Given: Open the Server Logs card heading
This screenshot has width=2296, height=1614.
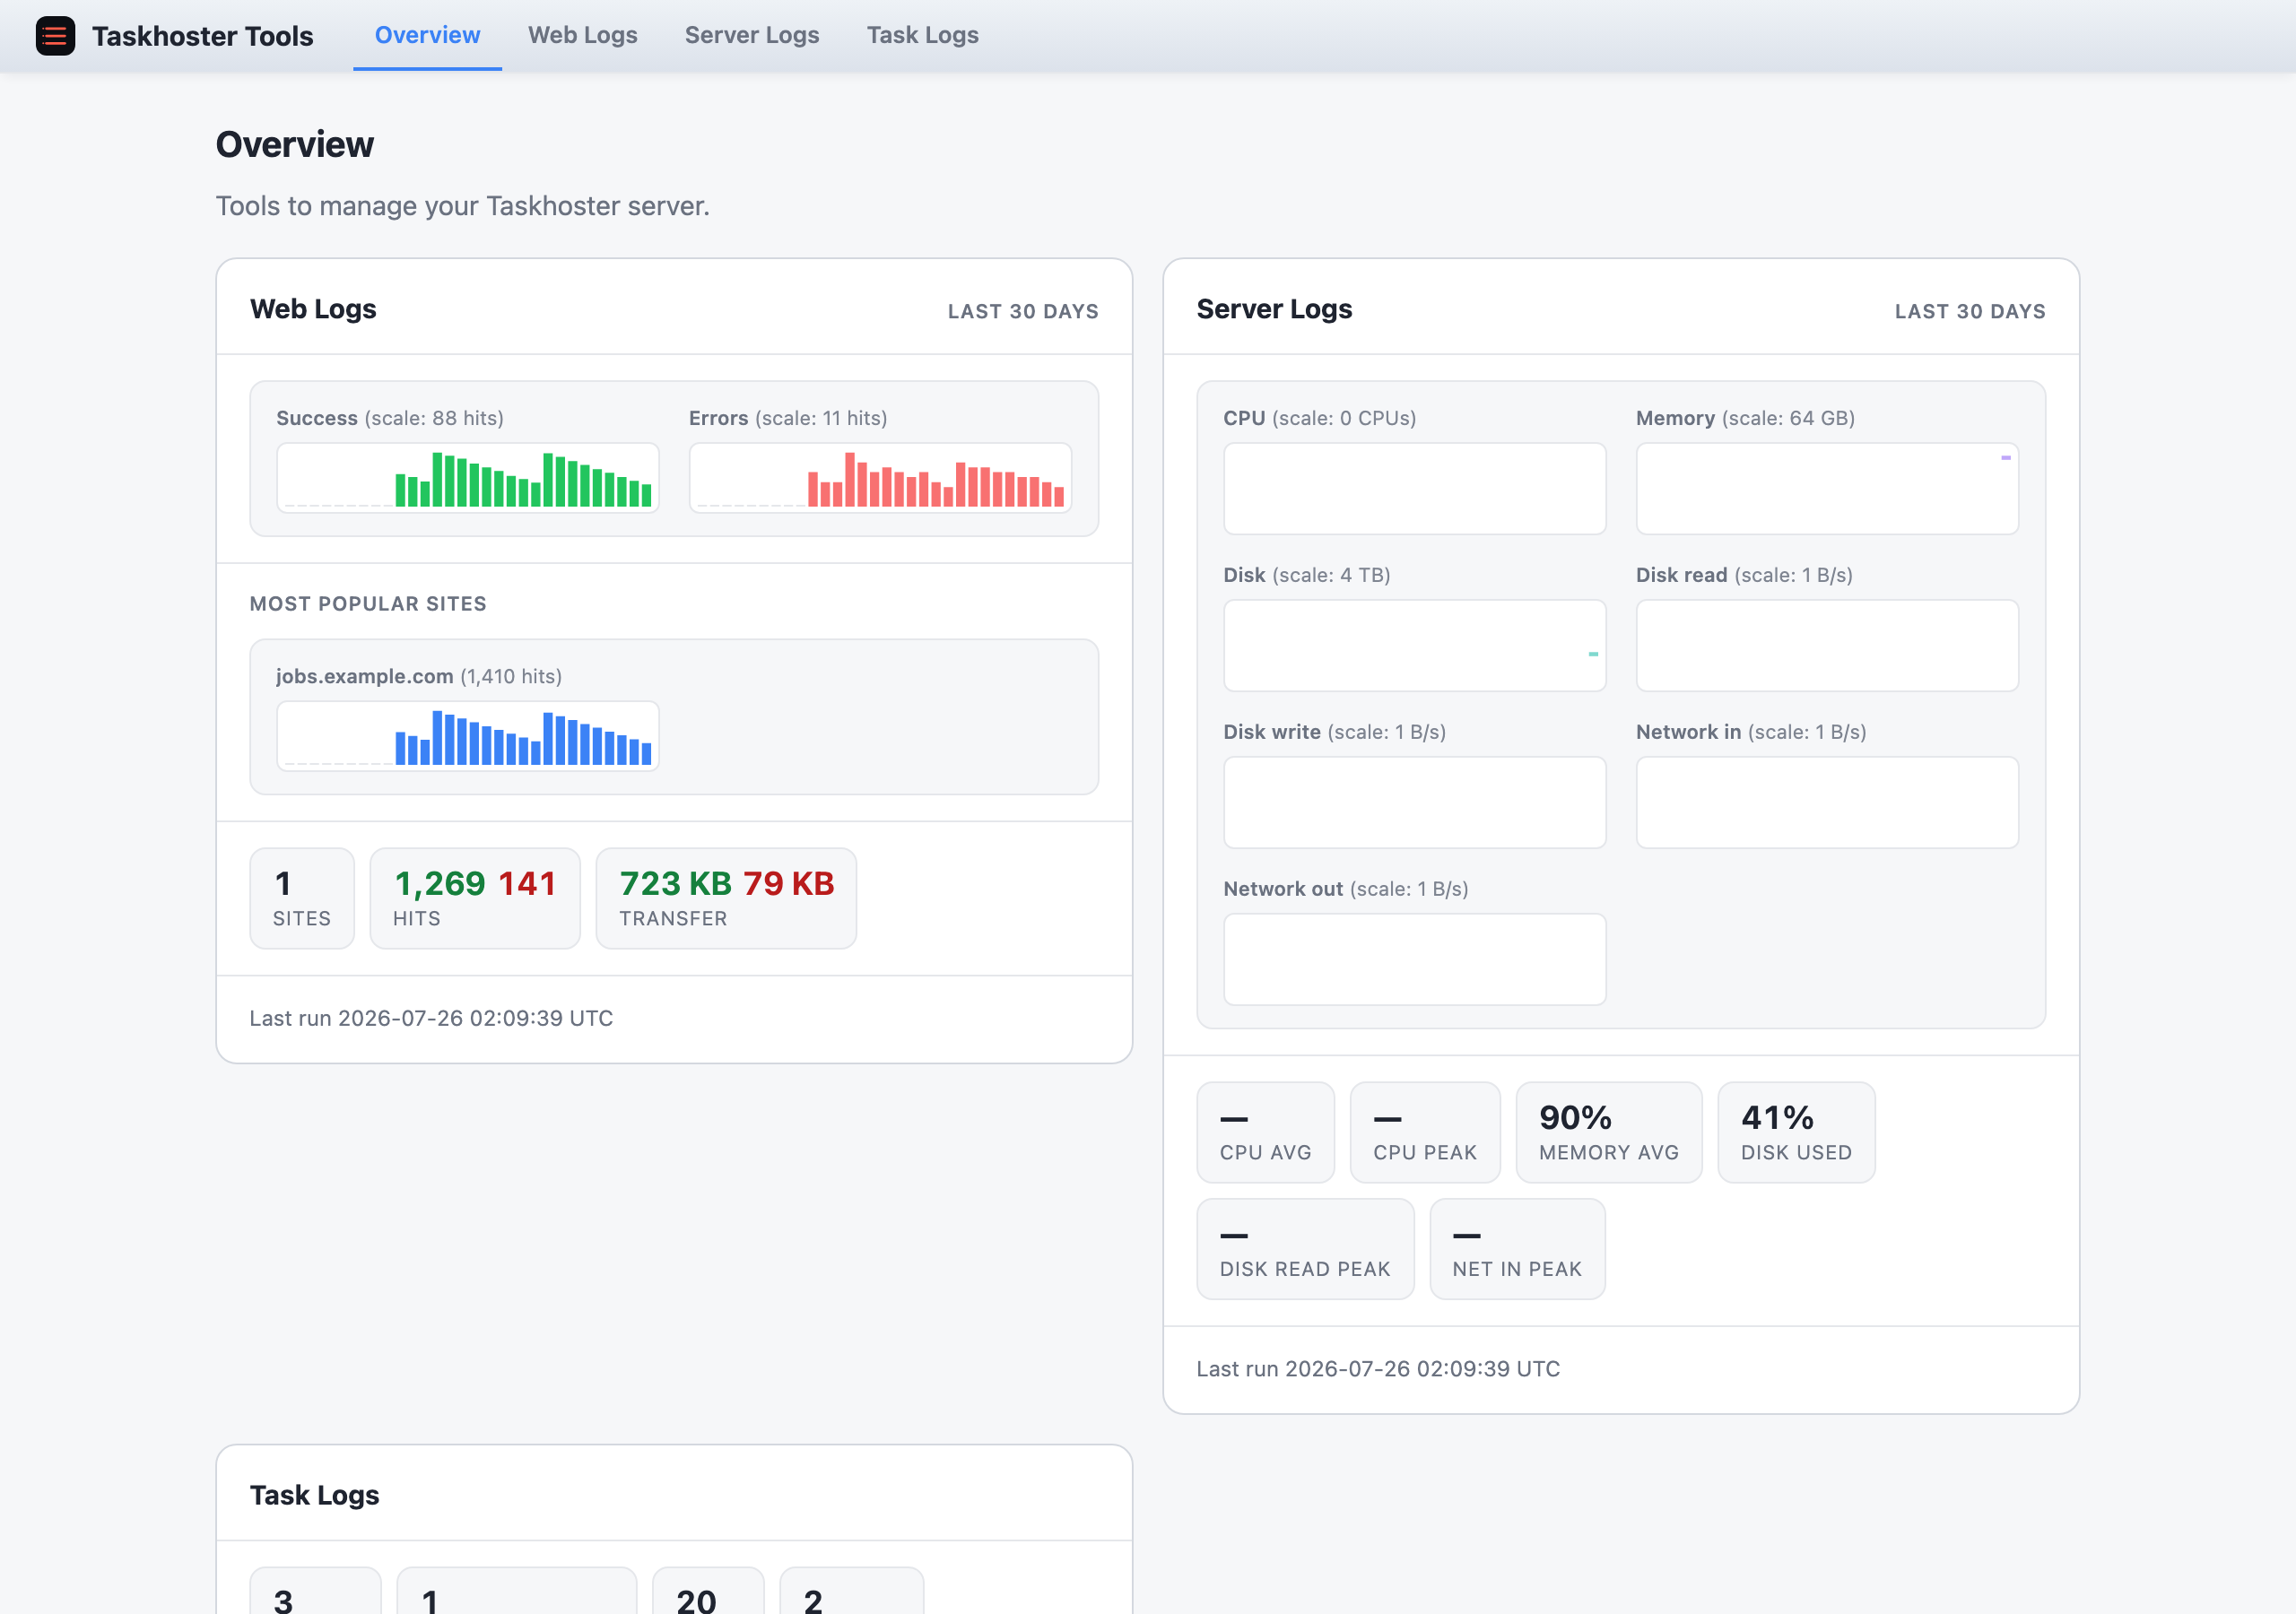Looking at the screenshot, I should [x=1274, y=309].
